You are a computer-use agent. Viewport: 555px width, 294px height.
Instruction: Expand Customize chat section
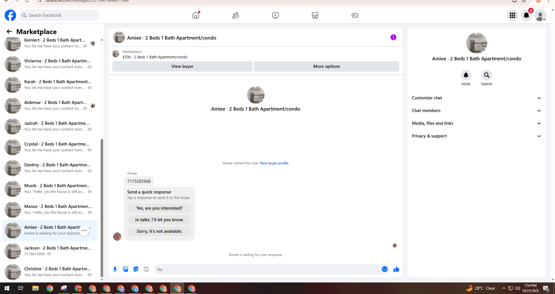pyautogui.click(x=476, y=98)
